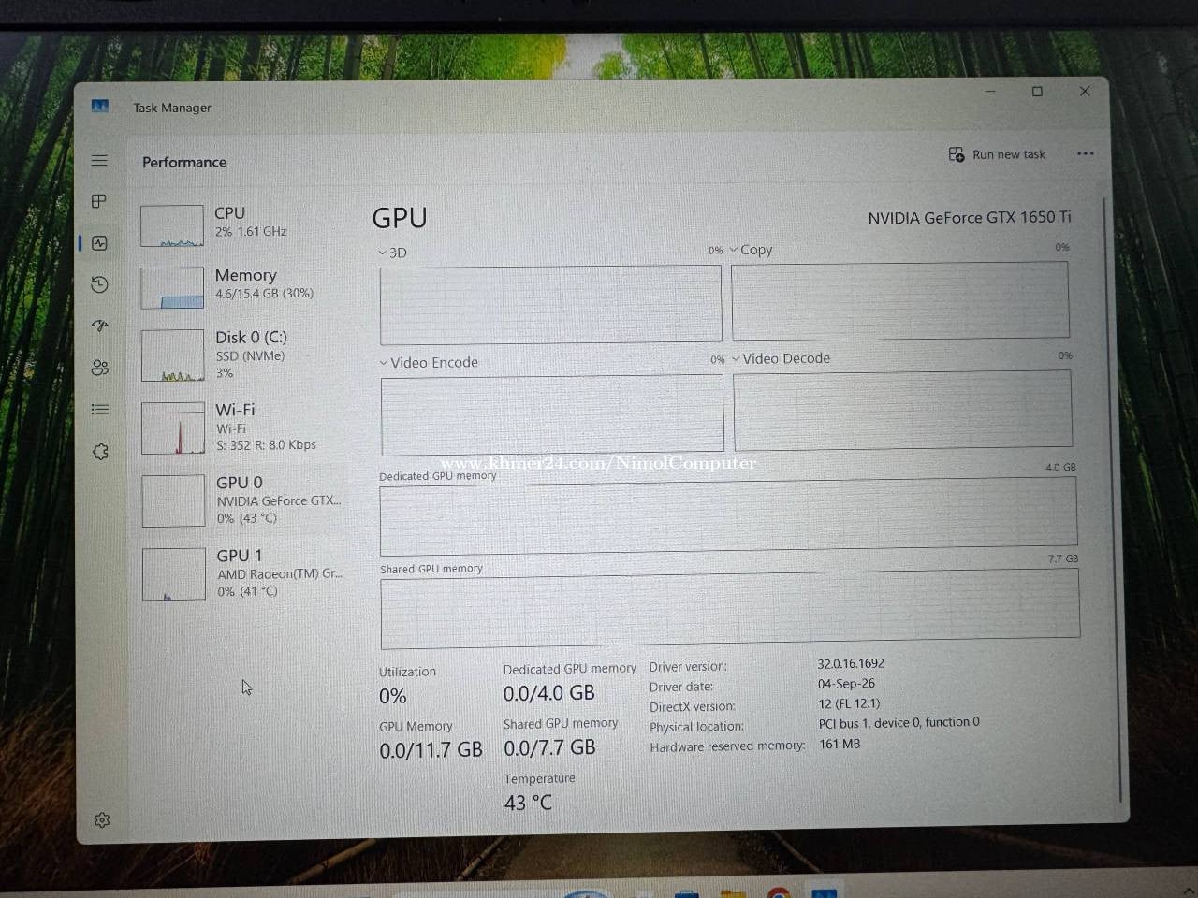The image size is (1198, 898).
Task: Select the Wi-Fi performance graph thumbnail
Action: pyautogui.click(x=173, y=428)
